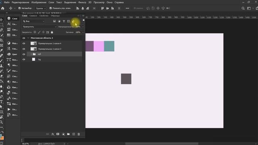
Task: Open the Заливка fill dropdown arrow
Action: click(83, 32)
